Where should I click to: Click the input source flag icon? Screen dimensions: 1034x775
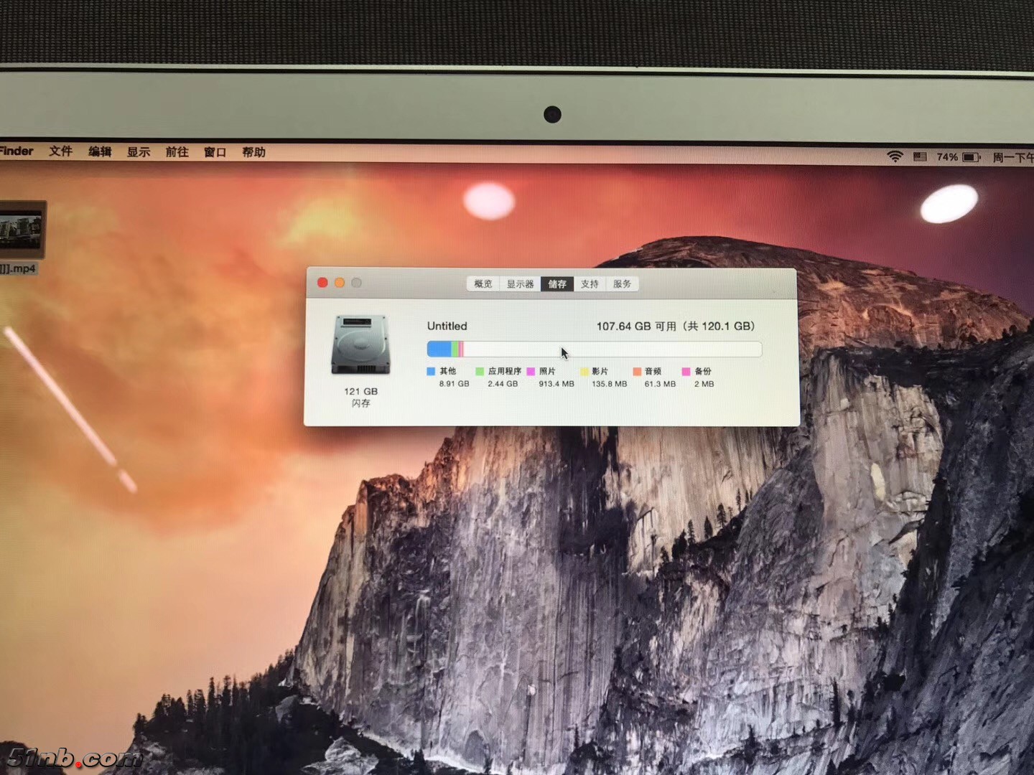(920, 156)
